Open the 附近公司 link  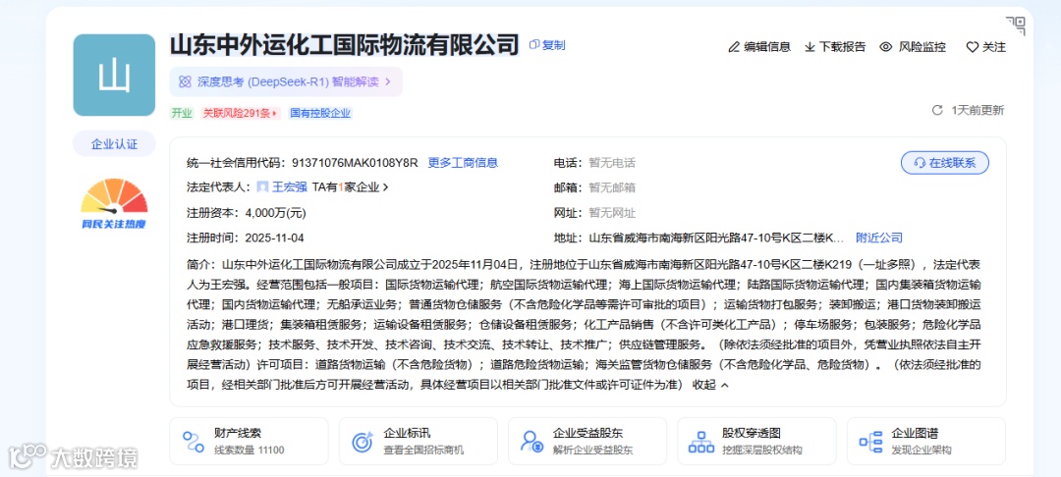click(879, 238)
